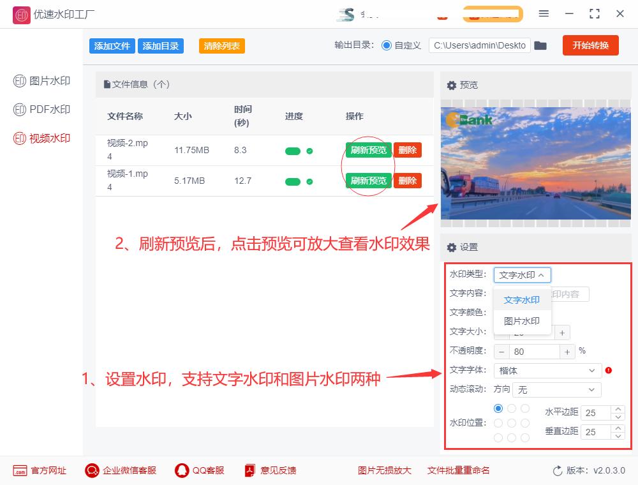Image resolution: width=638 pixels, height=485 pixels.
Task: Choose 文字水印 from the open dropdown list
Action: coord(521,299)
